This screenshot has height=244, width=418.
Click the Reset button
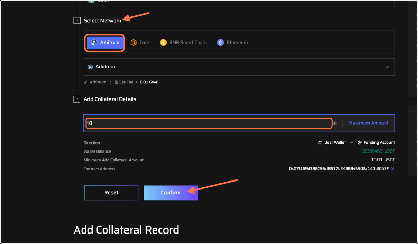(111, 193)
